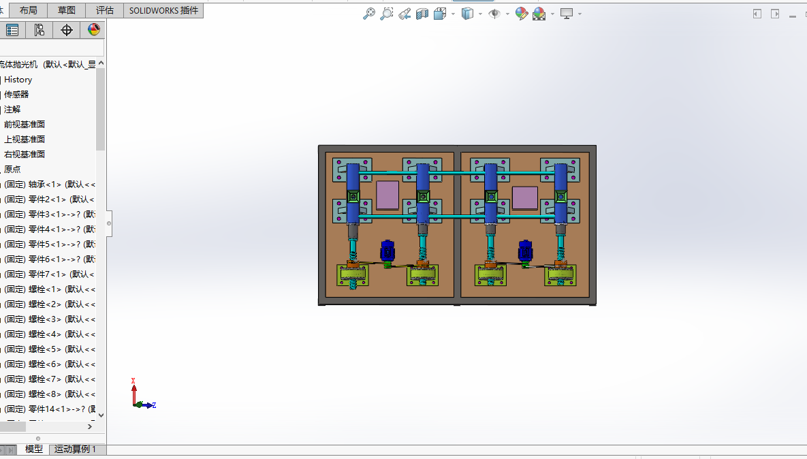
Task: Click the left blue motor in model
Action: 387,251
